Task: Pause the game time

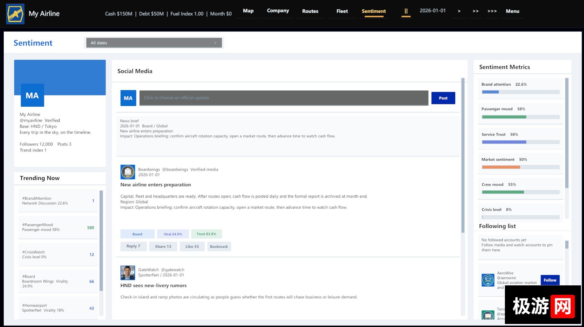Action: (406, 11)
